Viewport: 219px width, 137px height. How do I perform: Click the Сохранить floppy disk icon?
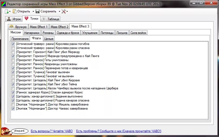point(38,11)
